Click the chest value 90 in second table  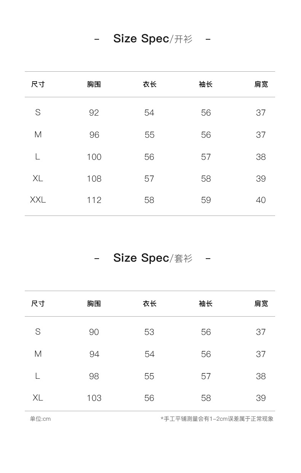pyautogui.click(x=94, y=332)
